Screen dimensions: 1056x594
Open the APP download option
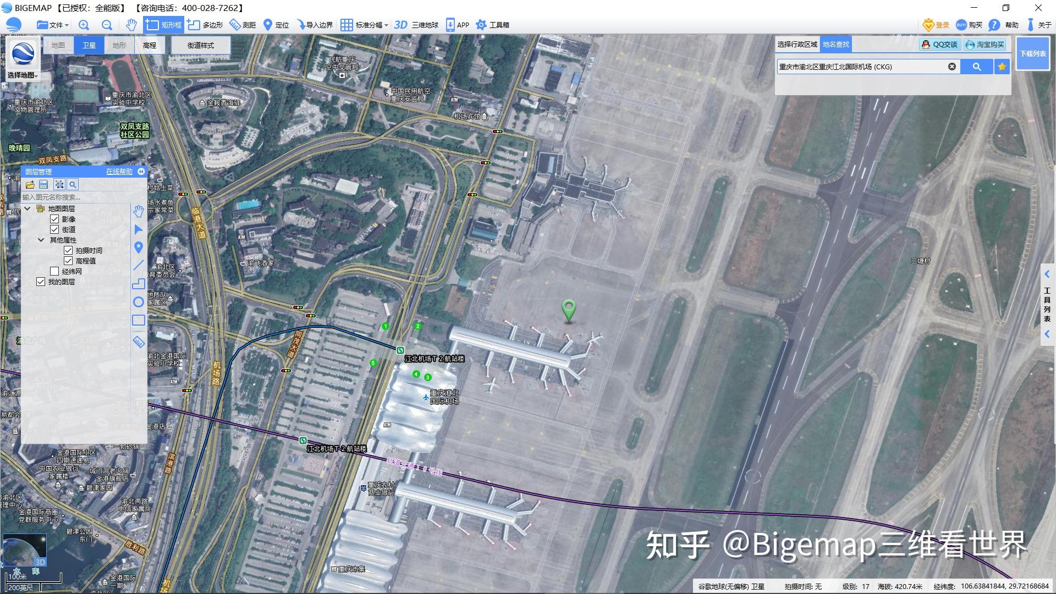(457, 25)
